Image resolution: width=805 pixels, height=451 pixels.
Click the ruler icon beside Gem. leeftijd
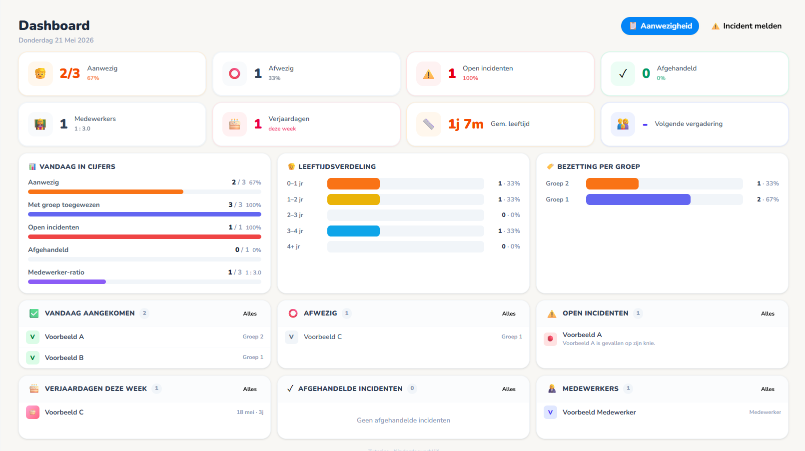429,124
